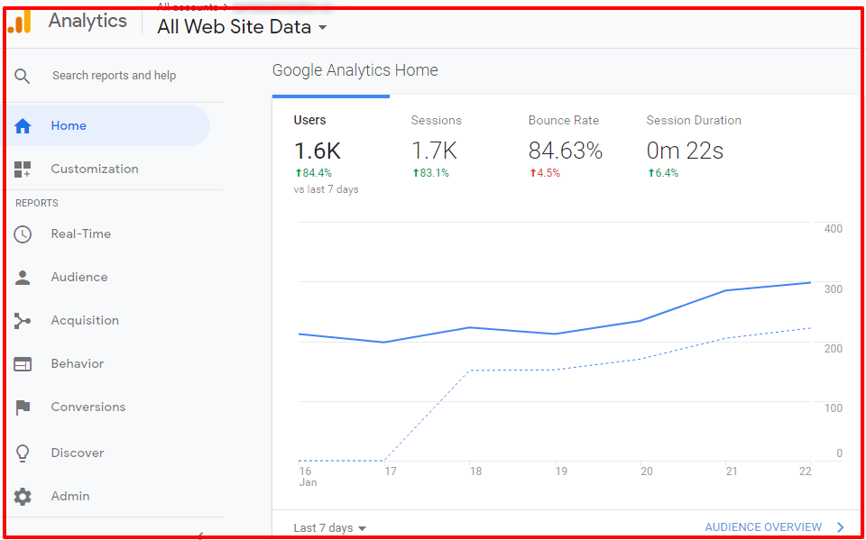Click the 83.1% sessions change indicator

point(431,173)
